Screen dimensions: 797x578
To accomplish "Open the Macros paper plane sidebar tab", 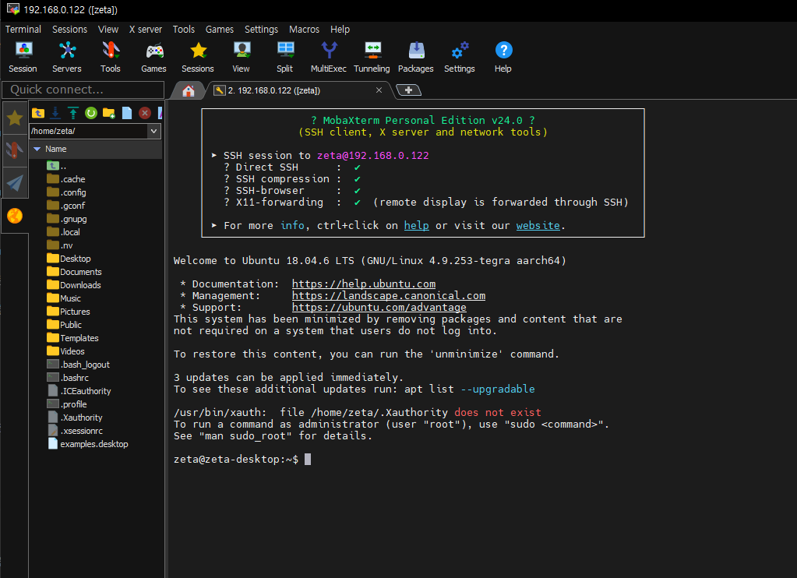I will 15,183.
